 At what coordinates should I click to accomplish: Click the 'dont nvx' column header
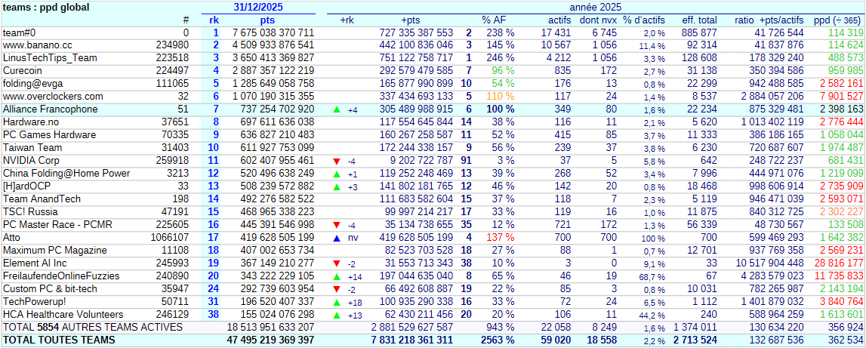click(597, 20)
